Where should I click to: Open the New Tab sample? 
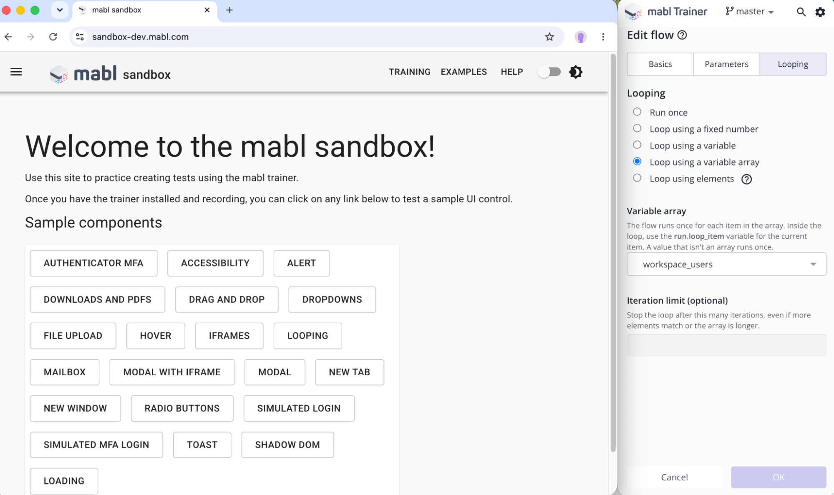350,372
